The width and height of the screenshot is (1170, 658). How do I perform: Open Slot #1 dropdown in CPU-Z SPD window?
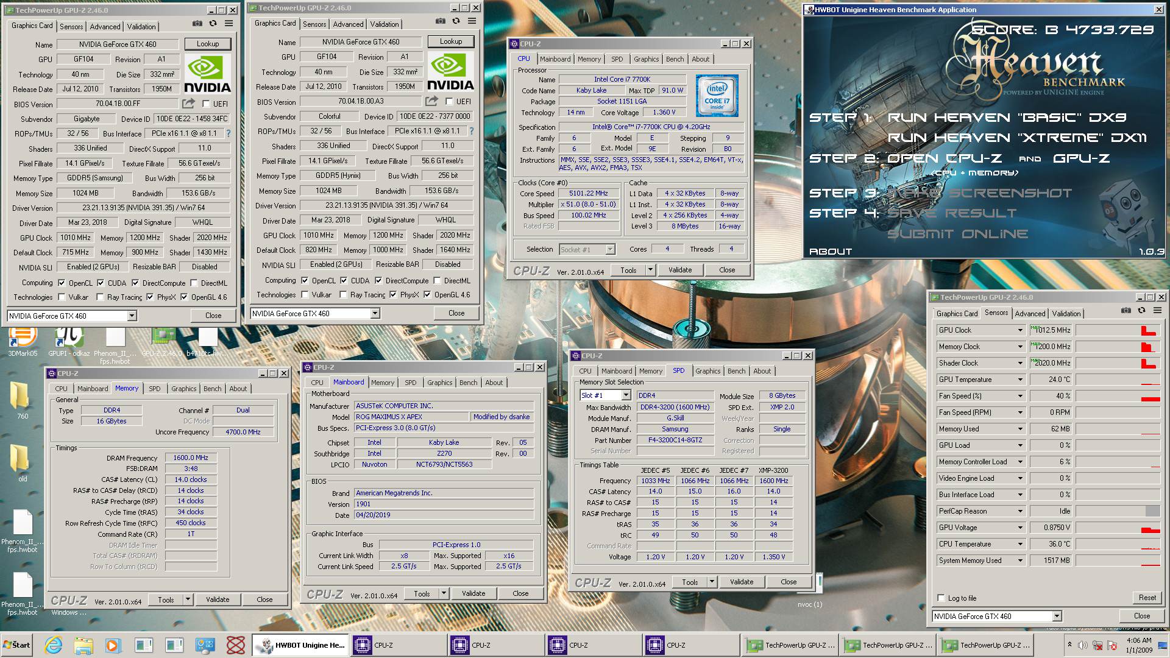pos(626,395)
